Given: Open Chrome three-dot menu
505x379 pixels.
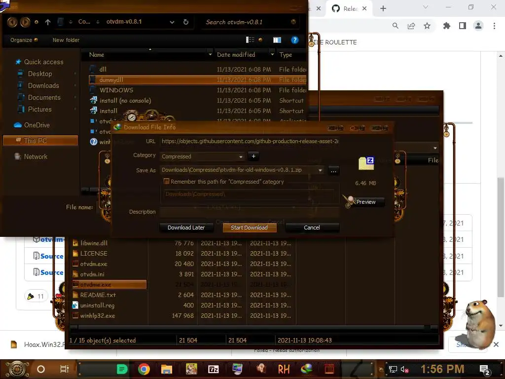Looking at the screenshot, I should [494, 26].
